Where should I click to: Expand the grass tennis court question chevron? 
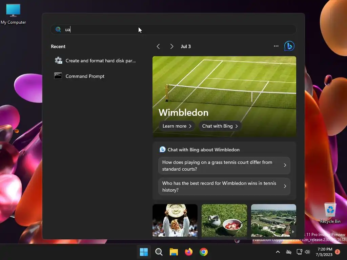click(285, 165)
